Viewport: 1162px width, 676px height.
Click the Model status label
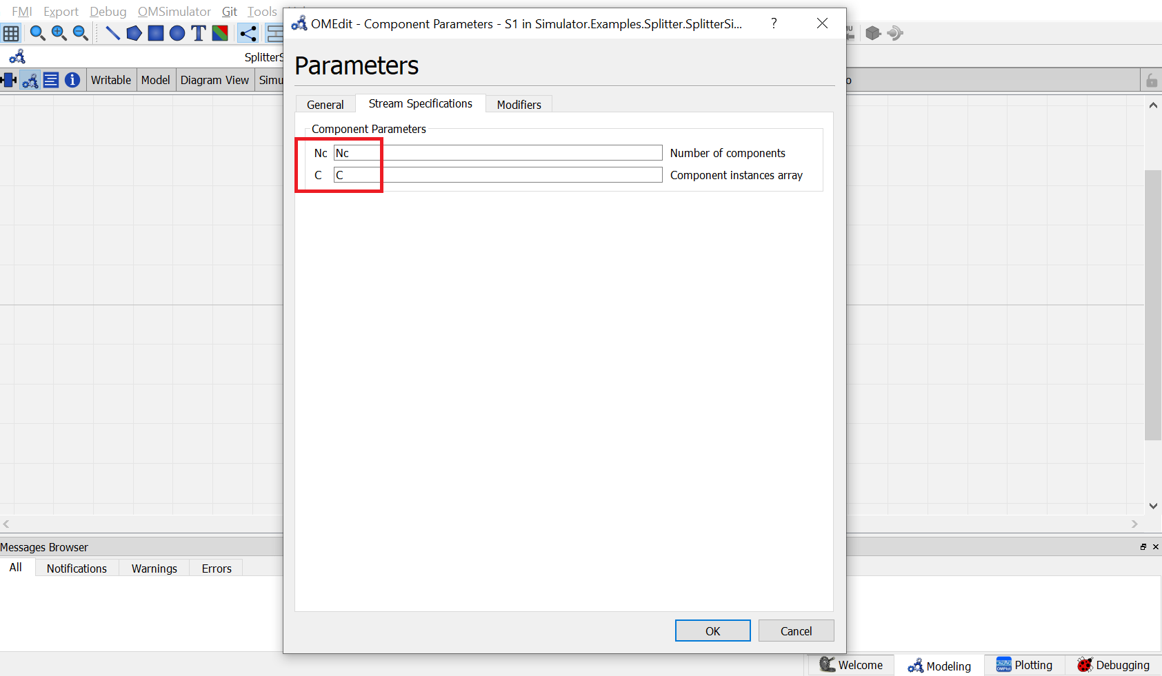click(155, 80)
